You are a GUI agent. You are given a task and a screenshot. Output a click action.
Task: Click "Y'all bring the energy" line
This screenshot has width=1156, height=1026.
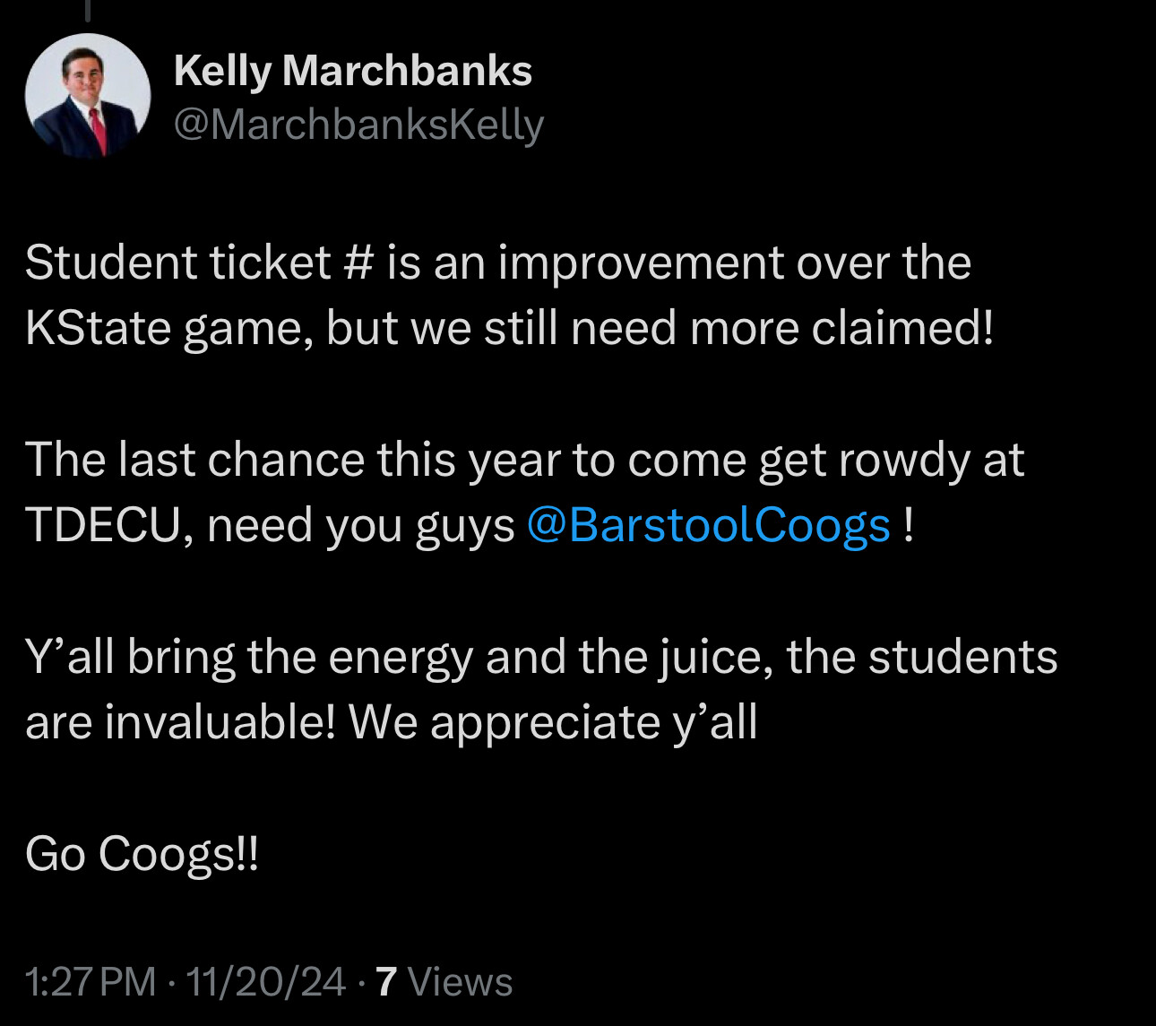(541, 656)
